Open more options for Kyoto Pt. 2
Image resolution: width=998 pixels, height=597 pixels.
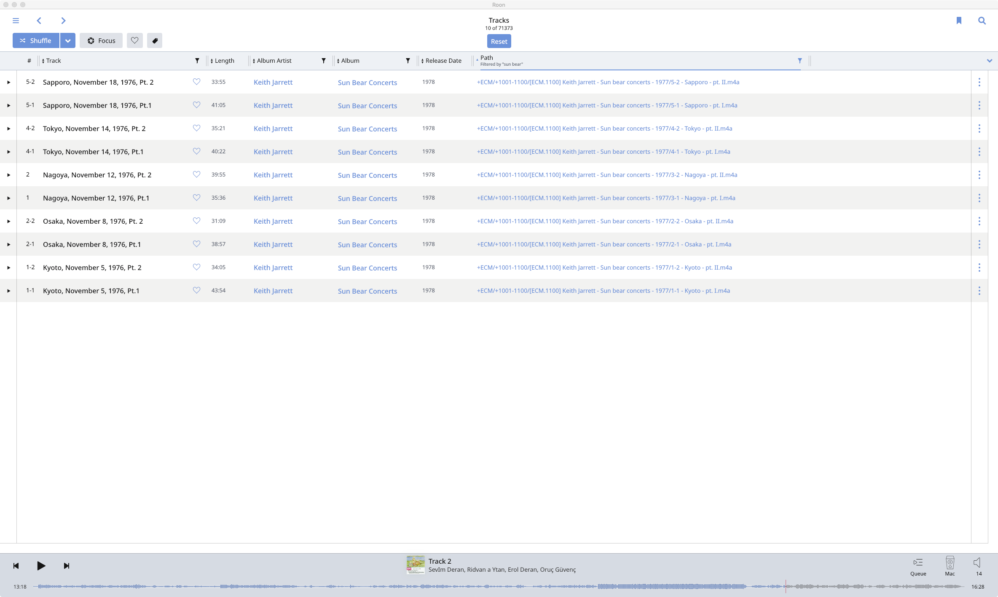[x=979, y=268]
